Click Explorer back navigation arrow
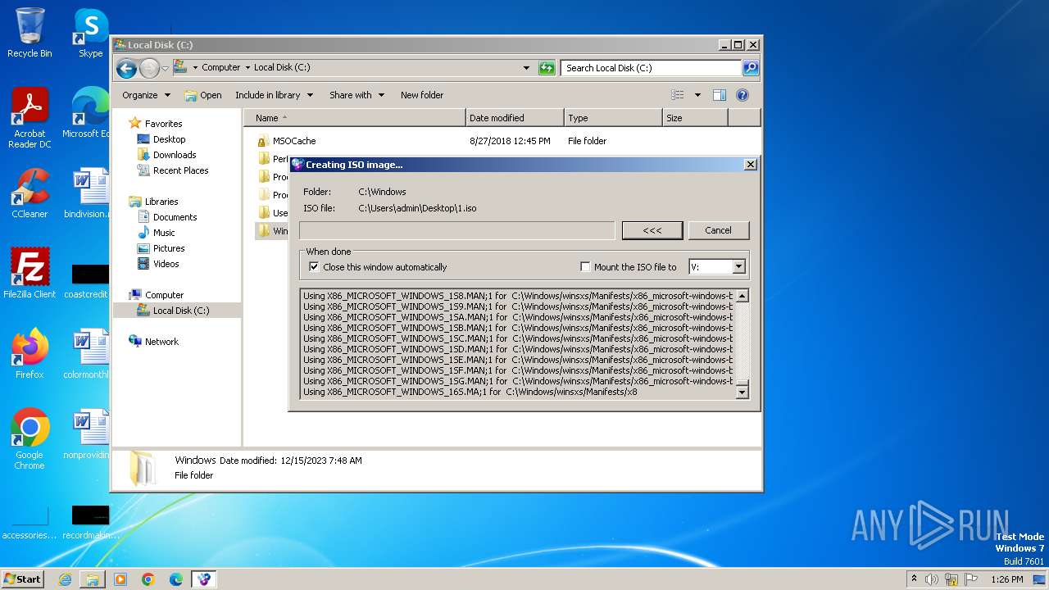1049x590 pixels. [x=126, y=68]
